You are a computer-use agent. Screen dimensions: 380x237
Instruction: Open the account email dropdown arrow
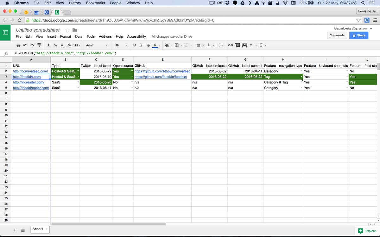tap(371, 28)
